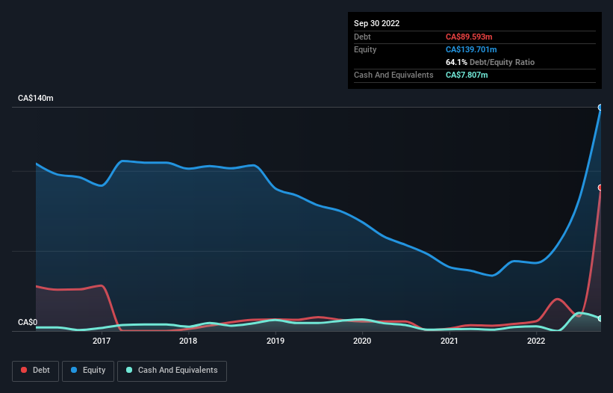The image size is (613, 393).
Task: Toggle the Equity legend button
Action: tap(88, 371)
